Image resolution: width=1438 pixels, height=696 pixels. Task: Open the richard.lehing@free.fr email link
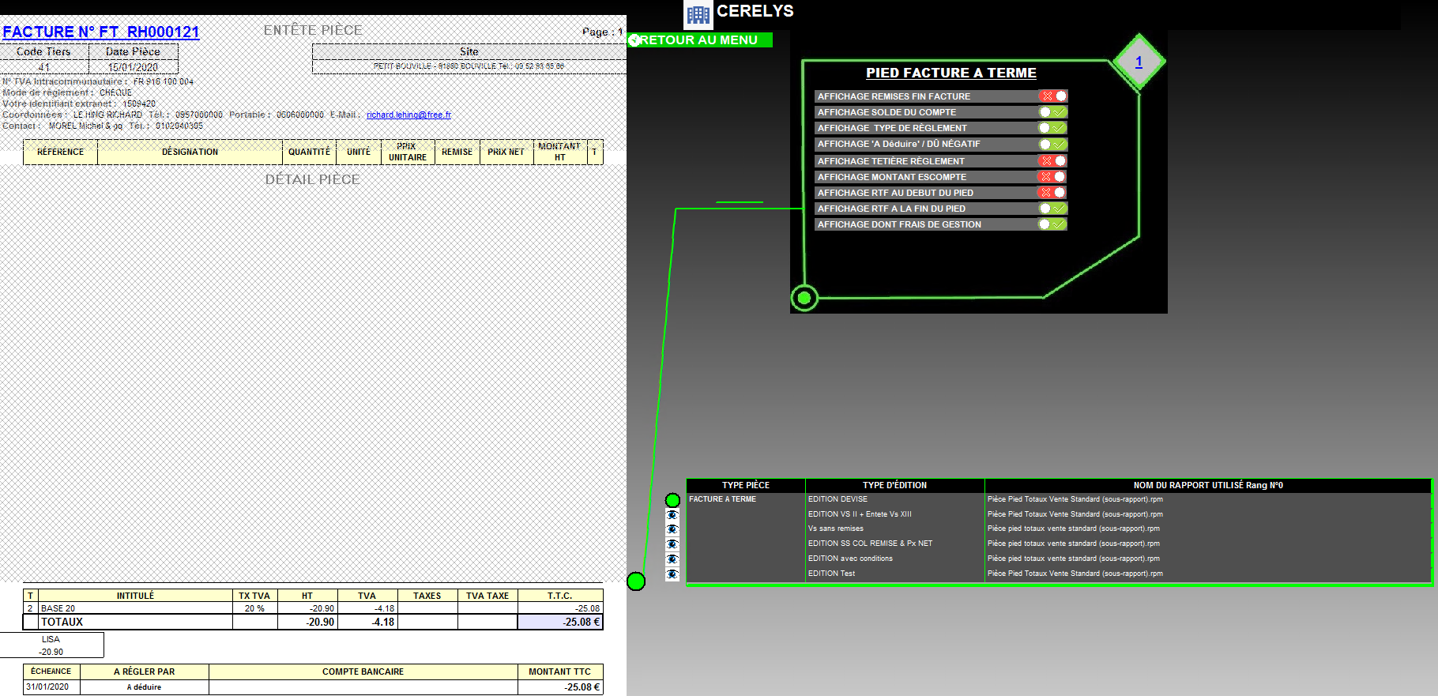click(408, 115)
